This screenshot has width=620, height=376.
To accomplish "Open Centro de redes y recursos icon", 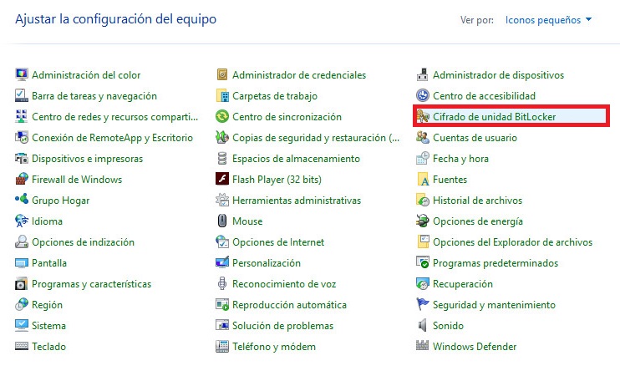I will click(22, 116).
